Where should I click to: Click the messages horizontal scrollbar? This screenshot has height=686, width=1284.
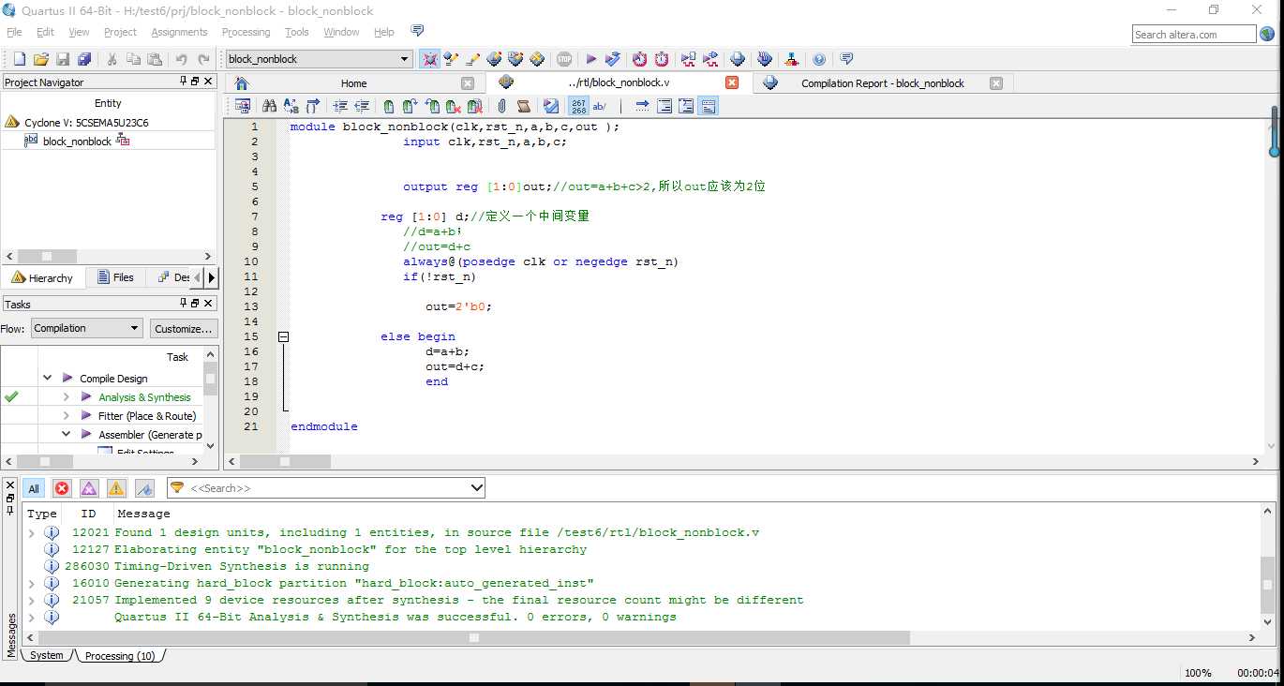click(474, 637)
